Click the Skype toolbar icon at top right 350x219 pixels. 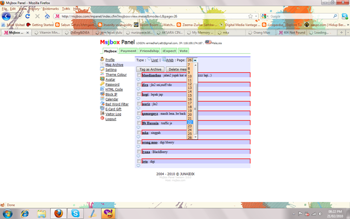(345, 16)
